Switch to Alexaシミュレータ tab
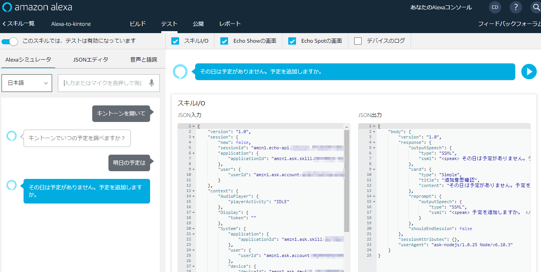 pyautogui.click(x=28, y=60)
